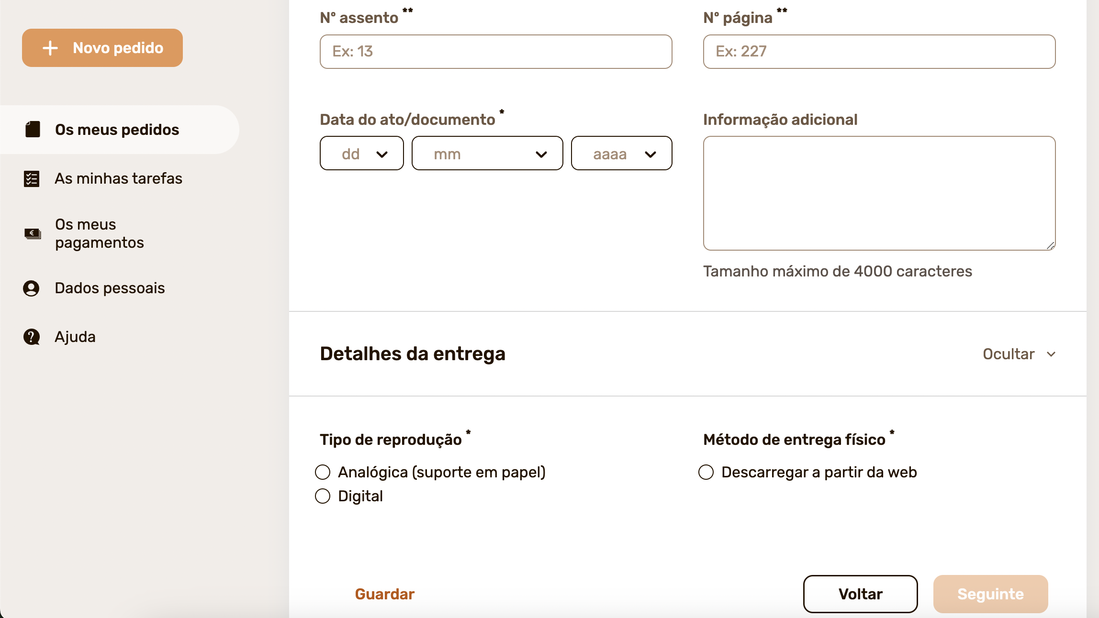
Task: Click the textarea resize handle corner
Action: point(1050,245)
